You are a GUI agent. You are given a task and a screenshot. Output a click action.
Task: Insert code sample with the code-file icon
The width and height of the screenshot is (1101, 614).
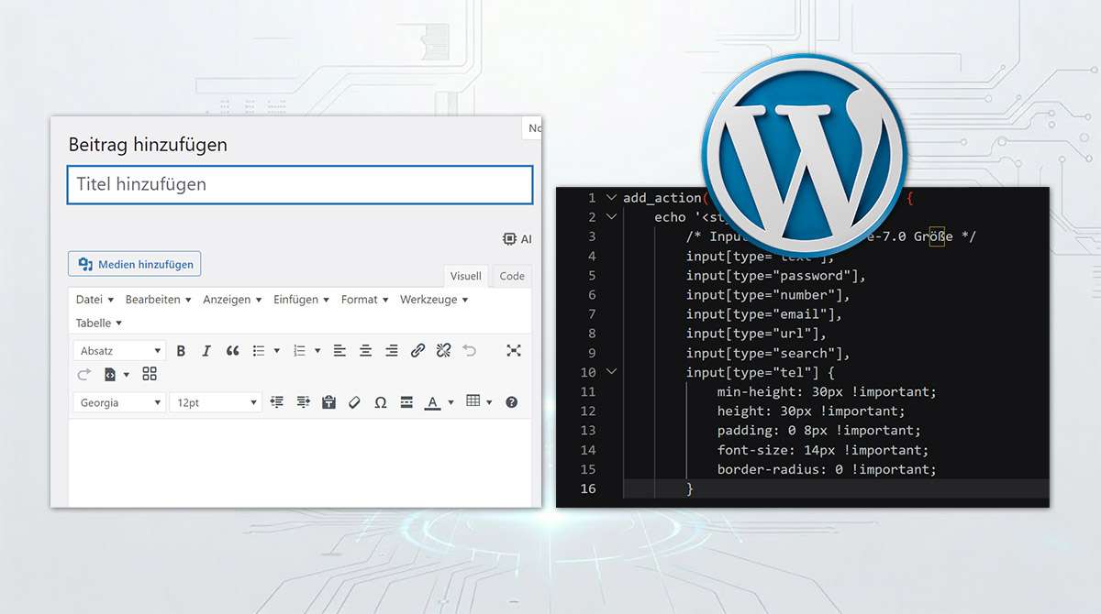coord(110,374)
